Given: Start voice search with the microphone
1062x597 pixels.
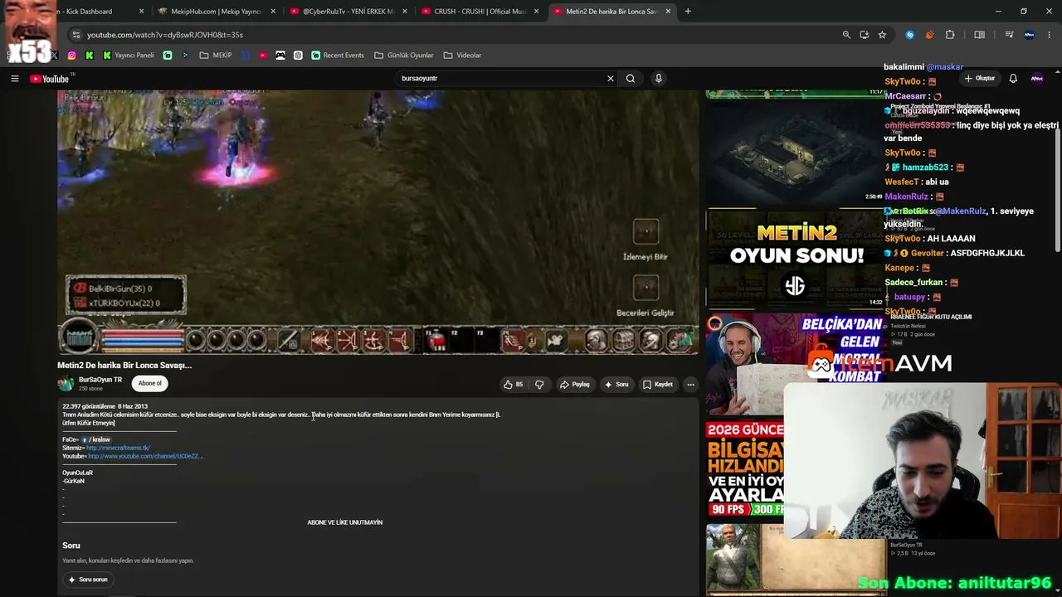Looking at the screenshot, I should pyautogui.click(x=659, y=79).
